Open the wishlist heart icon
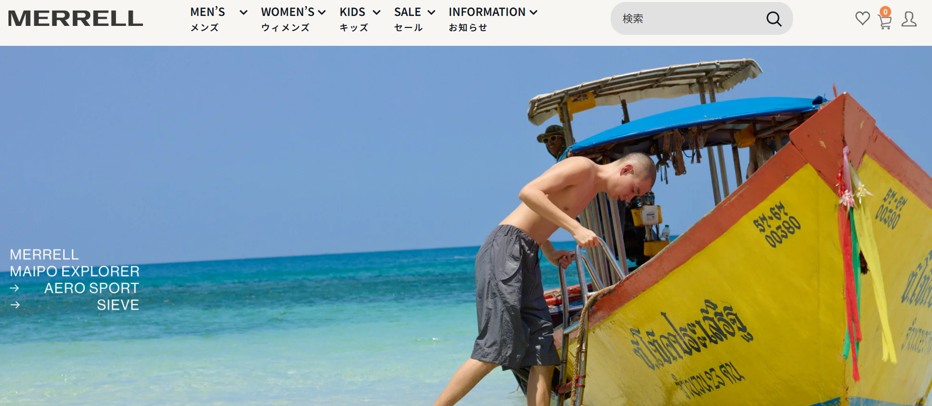 tap(862, 19)
